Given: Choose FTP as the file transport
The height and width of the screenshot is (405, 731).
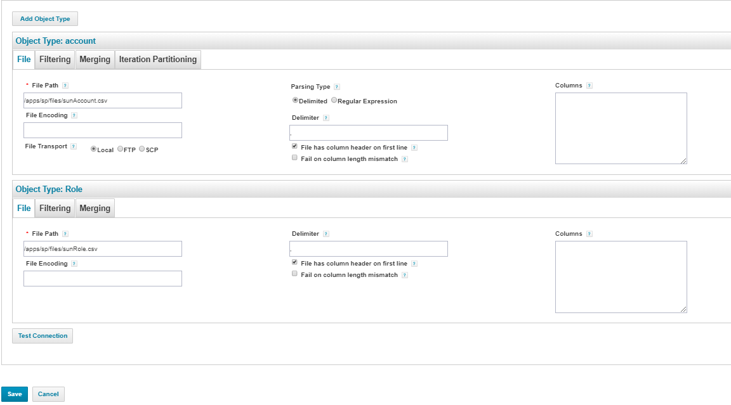Looking at the screenshot, I should (120, 149).
